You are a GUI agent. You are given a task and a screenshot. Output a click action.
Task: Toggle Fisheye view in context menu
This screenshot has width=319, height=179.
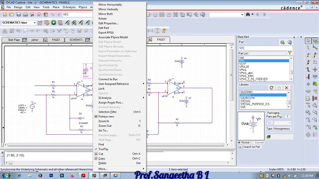point(106,117)
